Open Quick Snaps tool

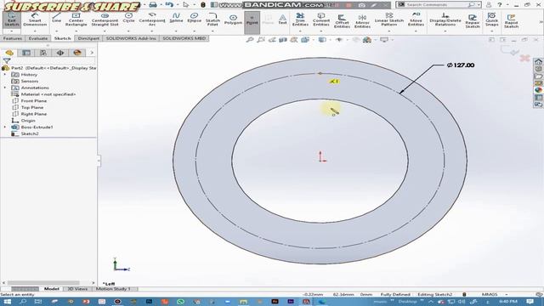pyautogui.click(x=491, y=20)
